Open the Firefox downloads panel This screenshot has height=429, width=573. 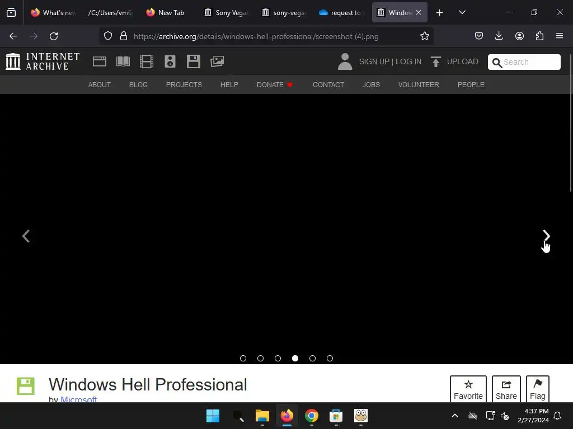(x=499, y=36)
